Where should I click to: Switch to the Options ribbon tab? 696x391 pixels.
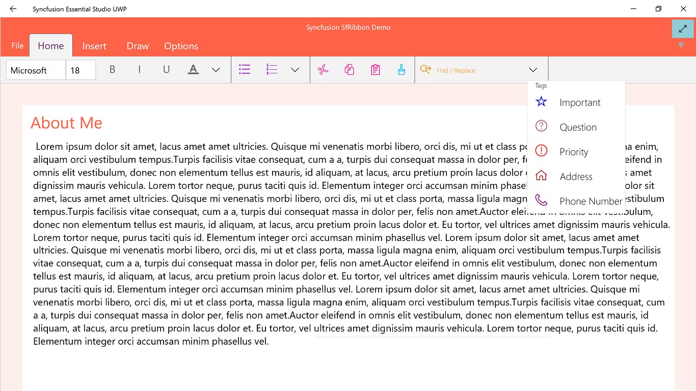point(181,46)
